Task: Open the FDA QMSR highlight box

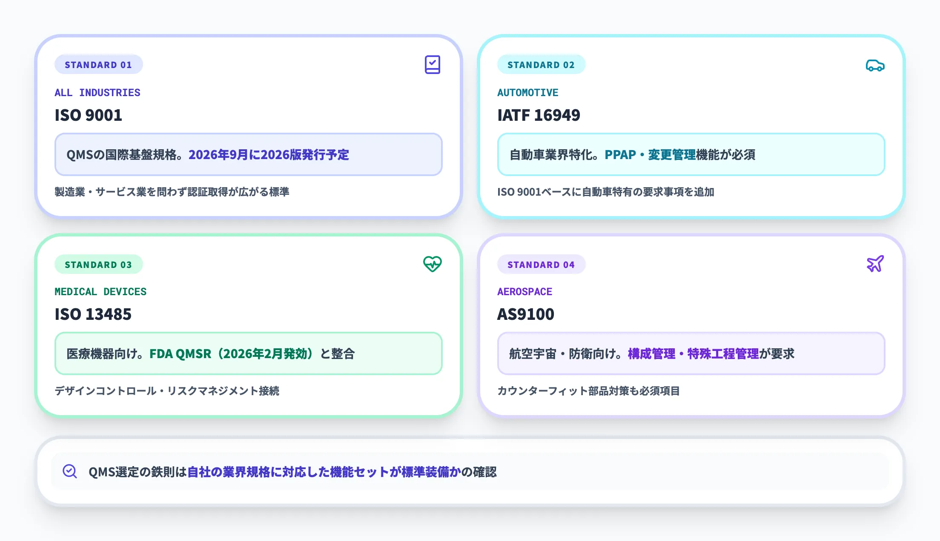Action: (248, 353)
